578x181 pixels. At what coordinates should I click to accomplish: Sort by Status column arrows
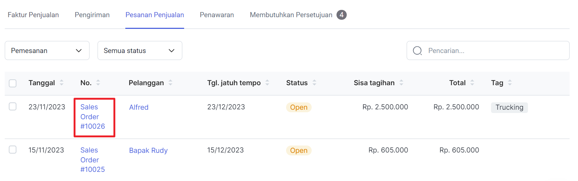tap(314, 83)
